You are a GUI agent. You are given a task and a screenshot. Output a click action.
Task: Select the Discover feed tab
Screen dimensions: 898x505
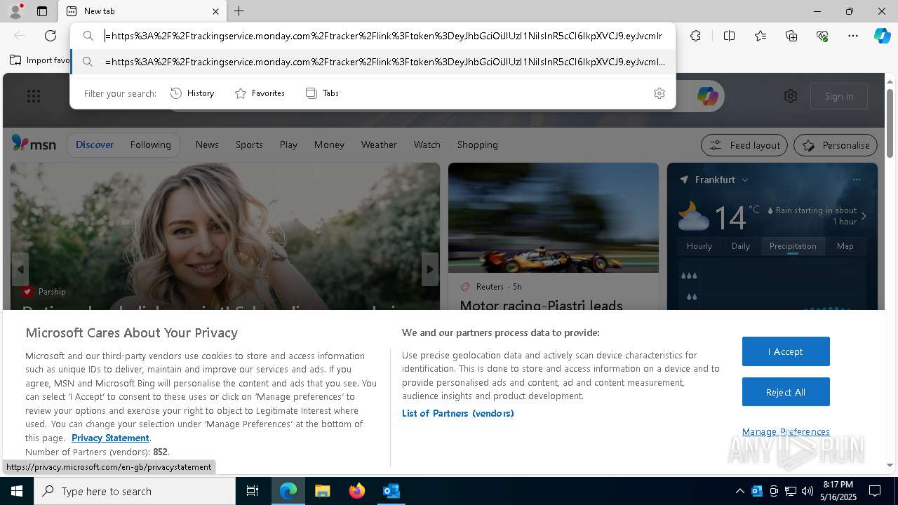pyautogui.click(x=95, y=144)
